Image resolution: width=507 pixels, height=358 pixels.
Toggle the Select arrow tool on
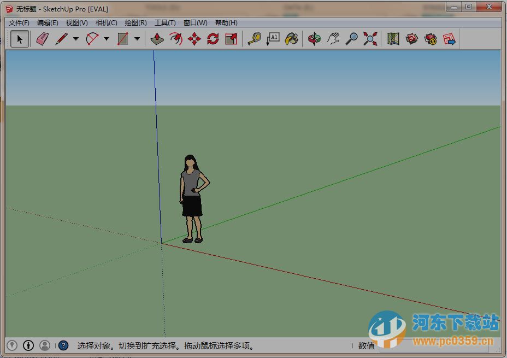pos(19,39)
